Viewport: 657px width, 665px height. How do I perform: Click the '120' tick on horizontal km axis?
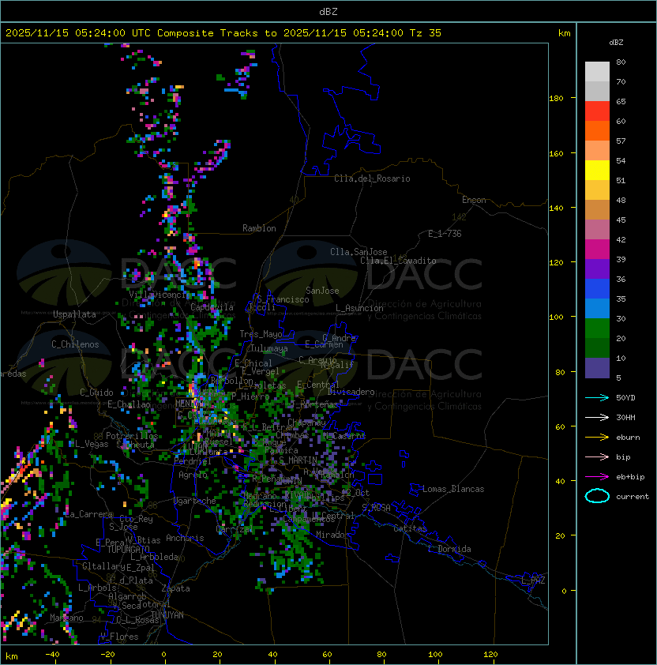(x=490, y=655)
